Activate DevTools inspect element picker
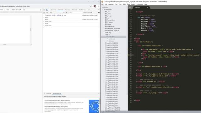Viewport: 201px width, 113px height. [44, 10]
